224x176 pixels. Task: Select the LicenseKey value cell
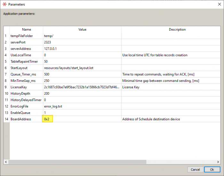click(x=82, y=87)
